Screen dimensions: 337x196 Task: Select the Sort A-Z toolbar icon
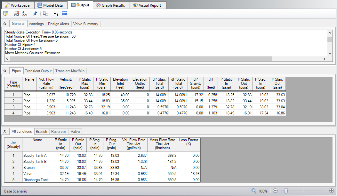pos(25,13)
